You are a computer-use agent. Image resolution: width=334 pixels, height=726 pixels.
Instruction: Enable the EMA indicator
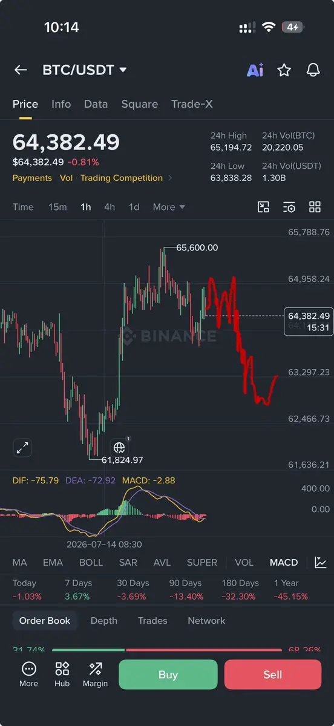pos(53,563)
